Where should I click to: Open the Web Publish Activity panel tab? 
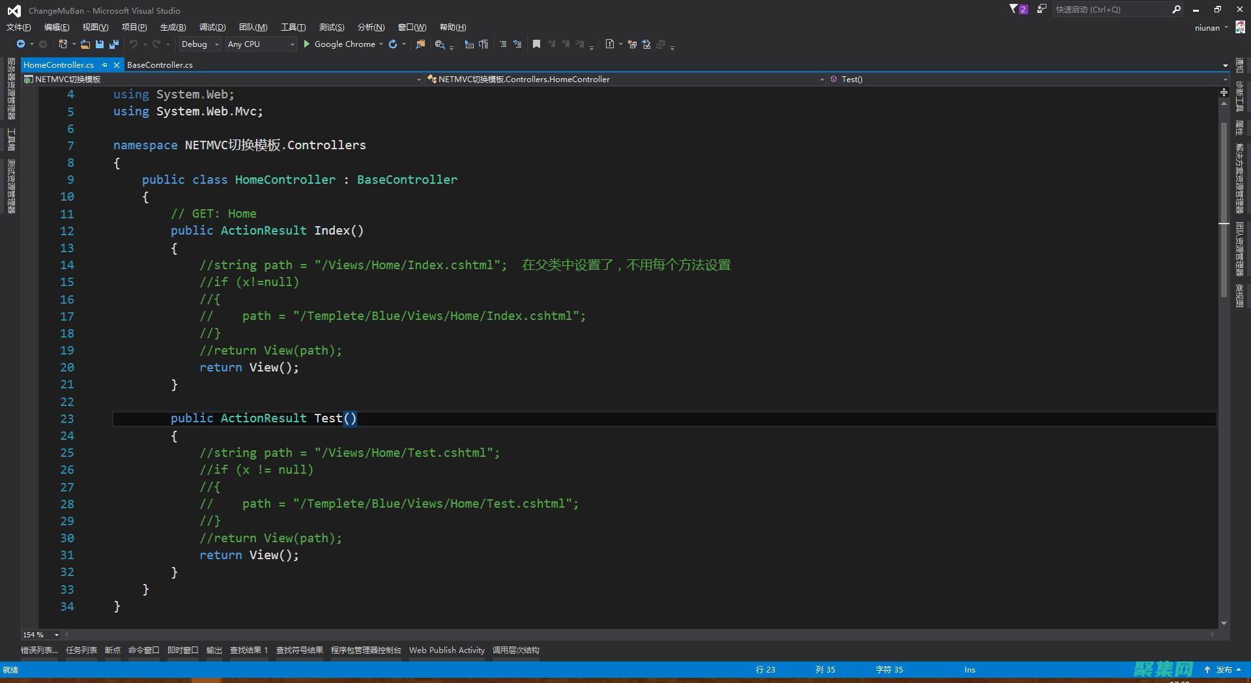point(446,650)
